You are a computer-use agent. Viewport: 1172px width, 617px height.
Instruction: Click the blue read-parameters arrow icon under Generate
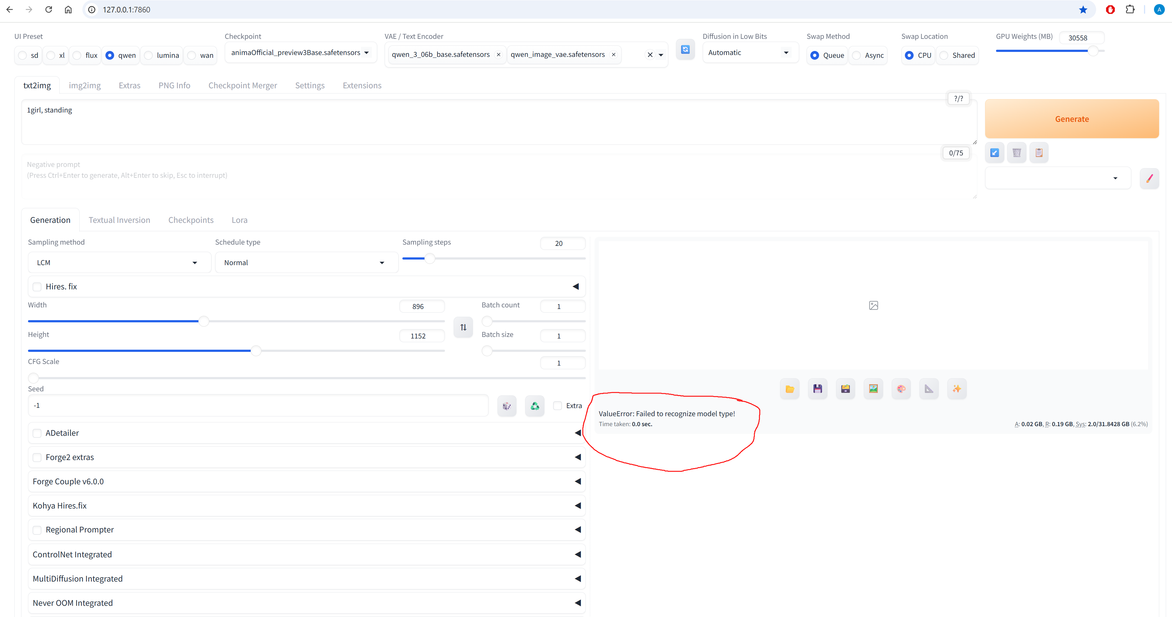pos(994,153)
